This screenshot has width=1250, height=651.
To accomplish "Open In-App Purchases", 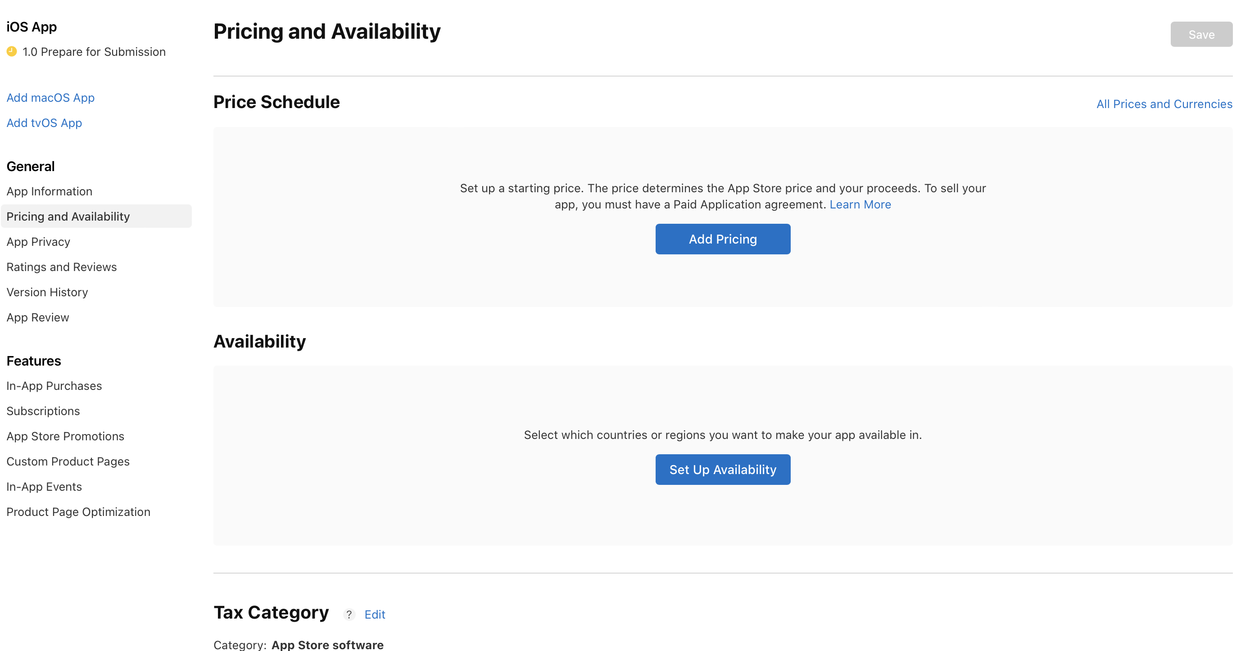I will [x=54, y=386].
